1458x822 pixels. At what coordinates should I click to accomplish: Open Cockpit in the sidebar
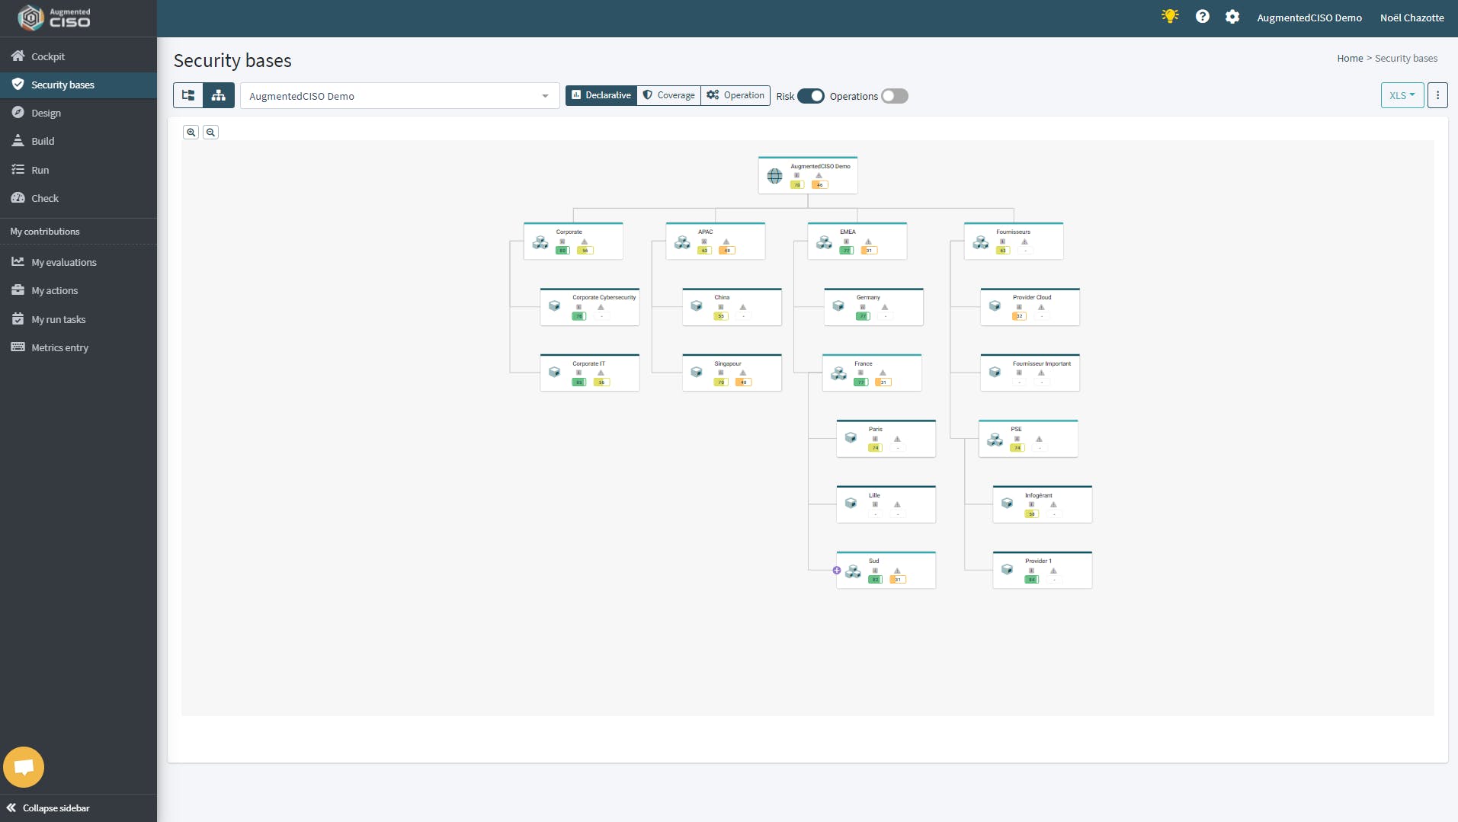click(x=79, y=56)
